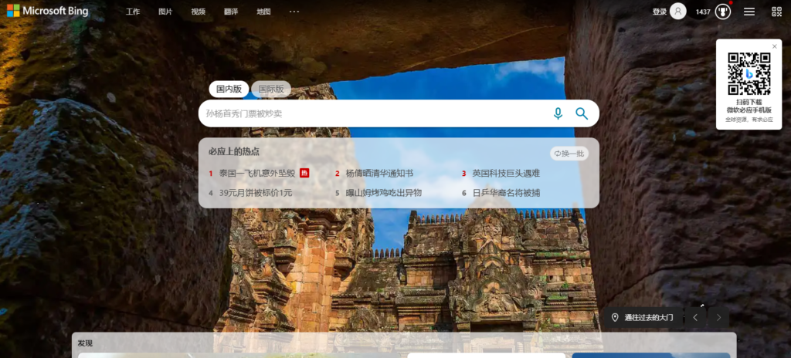Focus the Bing search input box
Screen dimensions: 791x358
[371, 113]
